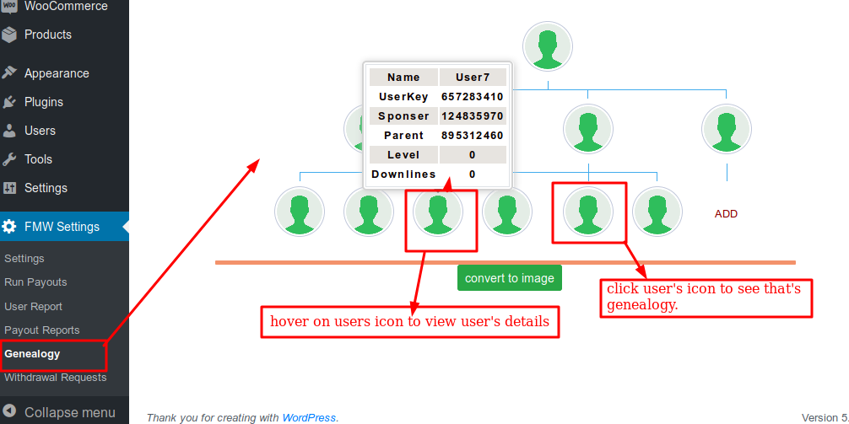Click the leftmost bottom-row user avatar
This screenshot has height=424, width=849.
pos(300,211)
